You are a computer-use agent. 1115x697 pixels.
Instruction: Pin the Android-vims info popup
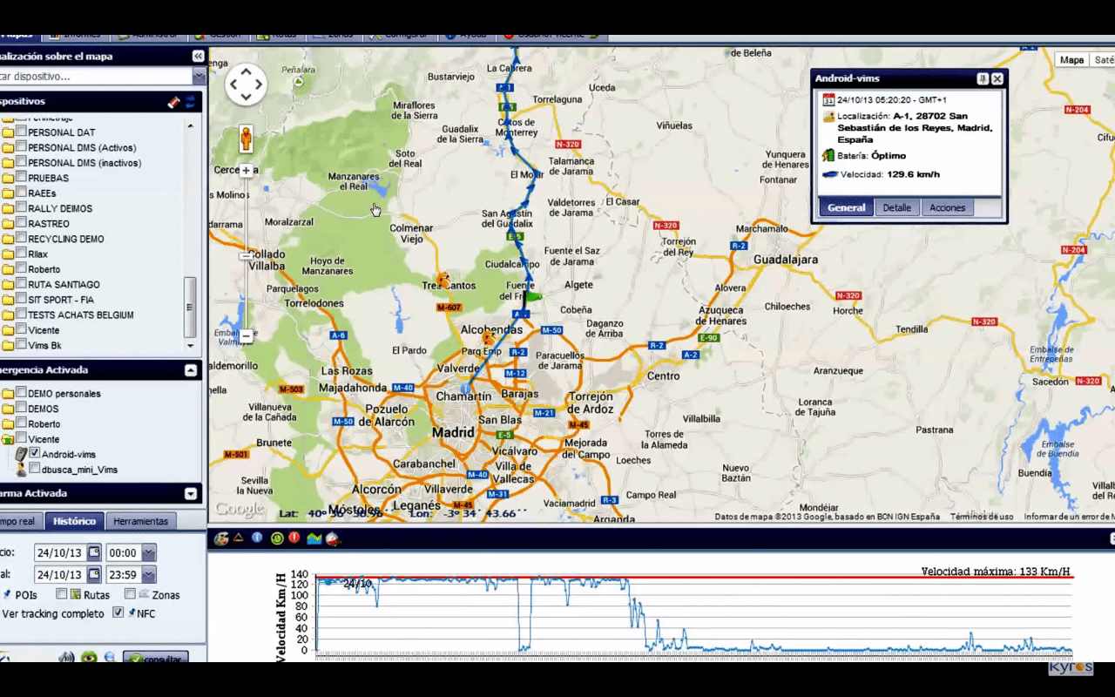[983, 78]
